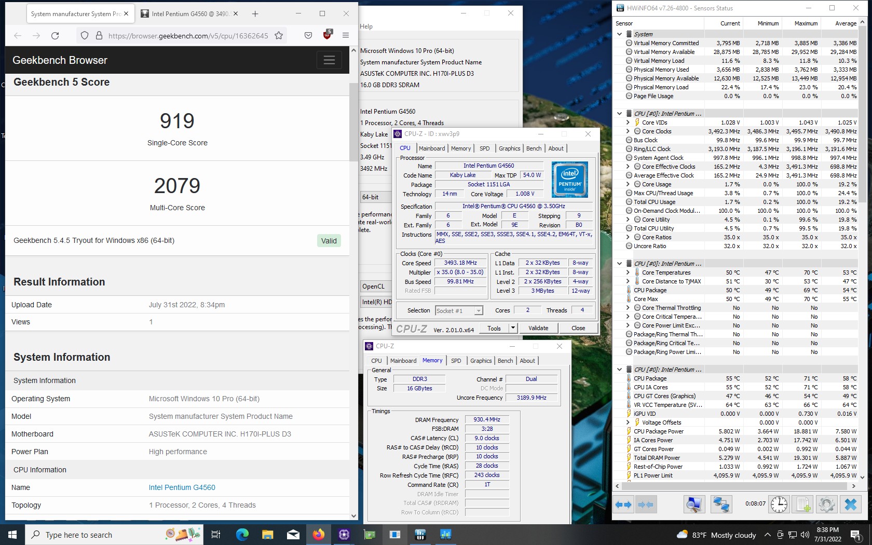Expand Core VIDs row in HWiNFO
The width and height of the screenshot is (872, 545).
628,122
